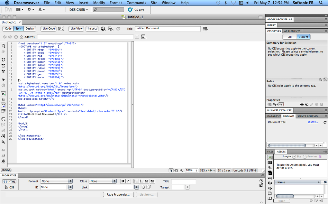Viewport: 328px width, 204px height.
Task: Switch CSS Styles panel to All mode
Action: tap(290, 37)
